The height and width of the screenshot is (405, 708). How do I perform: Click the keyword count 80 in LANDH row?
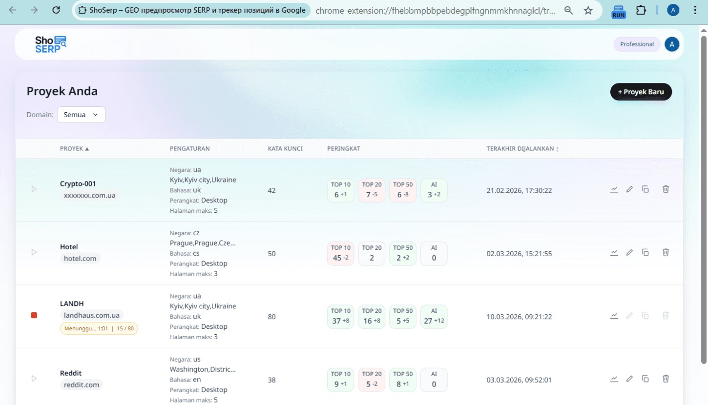[x=272, y=317]
